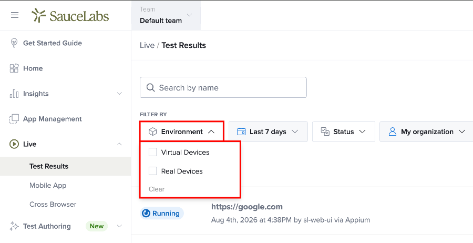The image size is (473, 243).
Task: Click the New badge beside Test Authoring
Action: [97, 226]
